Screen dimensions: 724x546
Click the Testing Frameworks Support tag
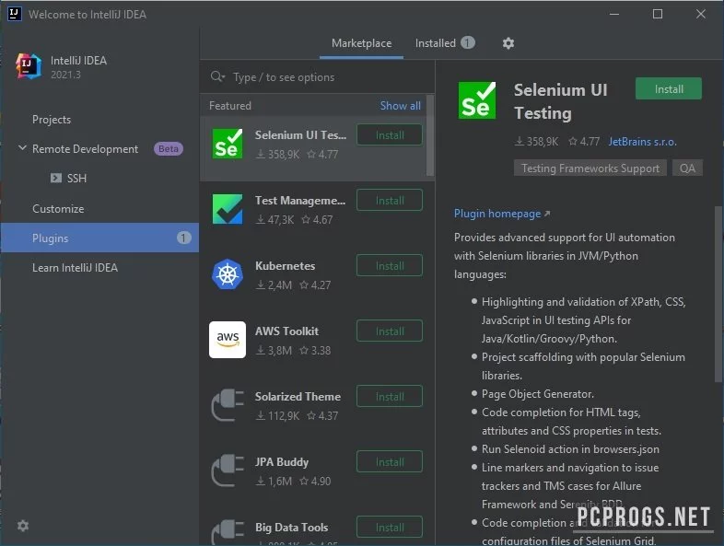590,168
